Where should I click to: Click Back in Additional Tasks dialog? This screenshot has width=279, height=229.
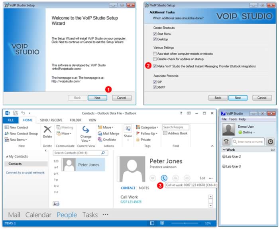218,98
